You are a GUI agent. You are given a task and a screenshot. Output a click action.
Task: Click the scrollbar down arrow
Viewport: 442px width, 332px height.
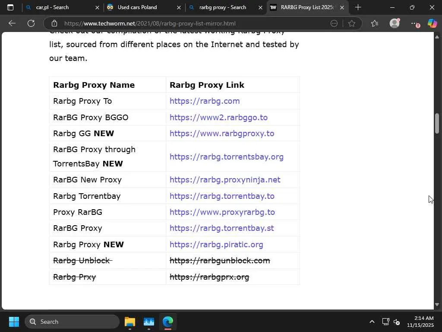click(x=437, y=304)
